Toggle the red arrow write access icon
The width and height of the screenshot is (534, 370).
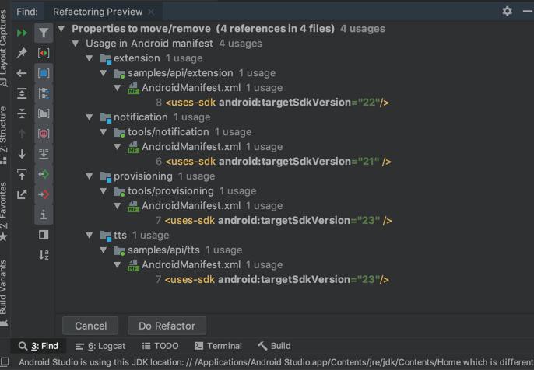point(44,194)
